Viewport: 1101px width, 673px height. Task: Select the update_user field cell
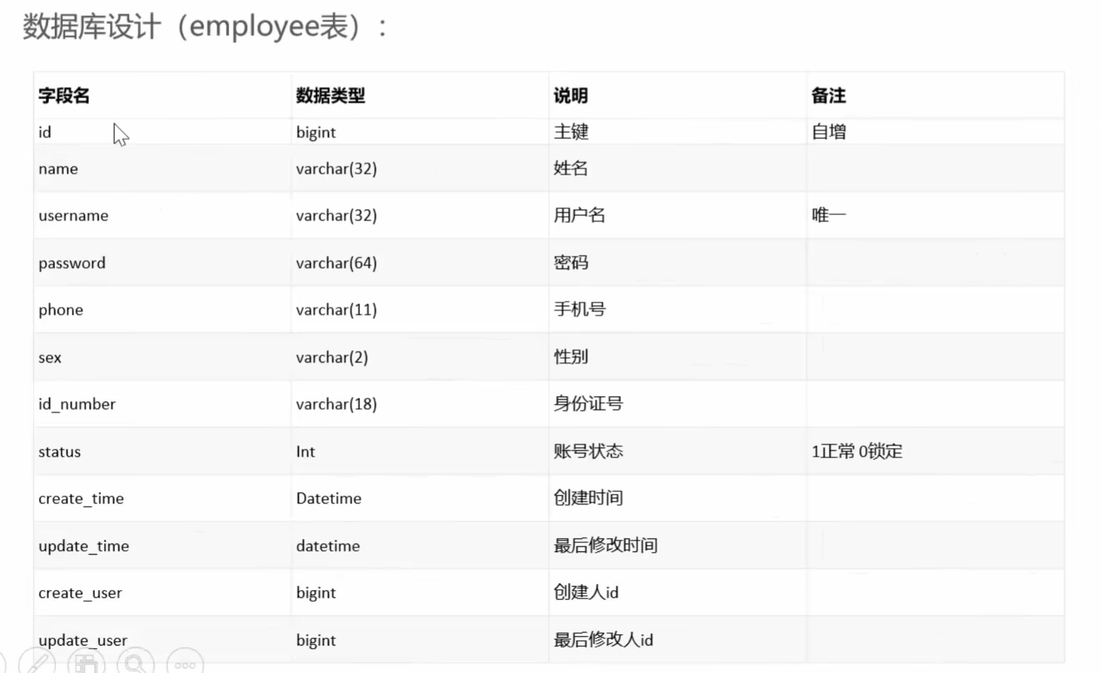pos(83,640)
